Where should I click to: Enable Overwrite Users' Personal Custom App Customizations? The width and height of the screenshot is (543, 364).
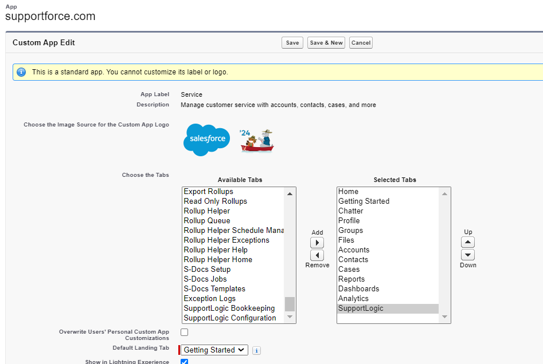[x=184, y=332]
